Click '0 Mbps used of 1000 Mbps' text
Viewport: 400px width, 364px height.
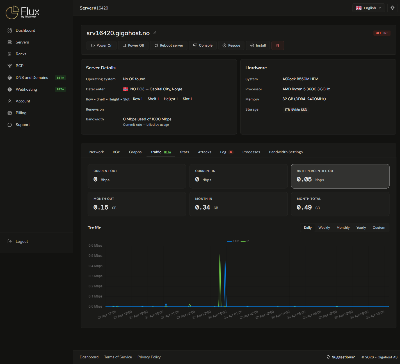click(147, 119)
